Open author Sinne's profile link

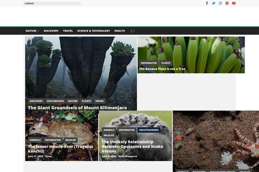click(x=48, y=157)
